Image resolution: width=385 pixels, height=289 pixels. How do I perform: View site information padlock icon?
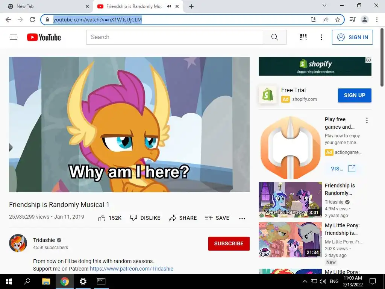click(x=47, y=20)
